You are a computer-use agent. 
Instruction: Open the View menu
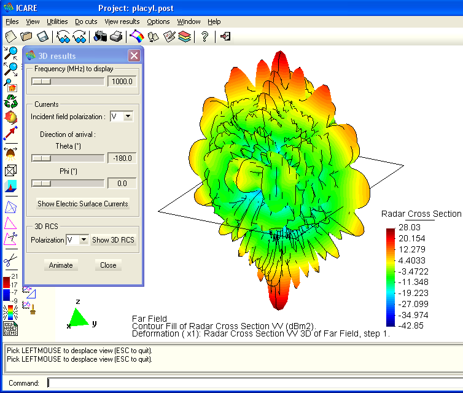pos(33,21)
